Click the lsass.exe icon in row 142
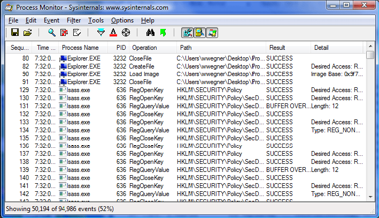 [x=63, y=194]
